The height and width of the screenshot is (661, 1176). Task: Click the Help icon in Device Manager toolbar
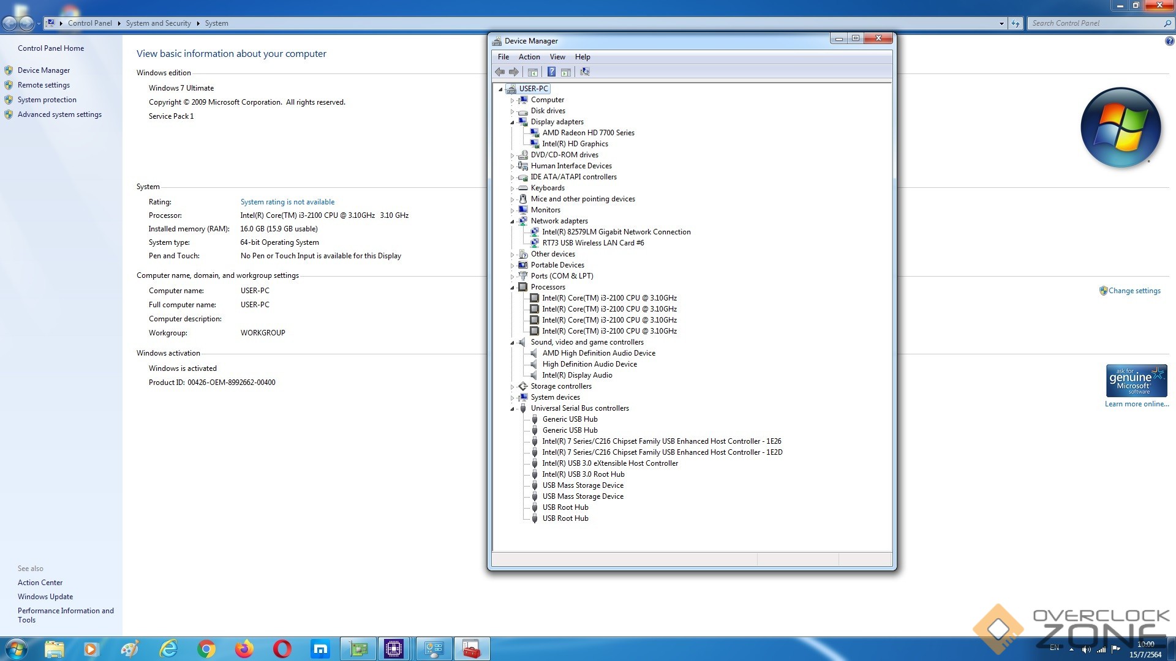pos(551,72)
